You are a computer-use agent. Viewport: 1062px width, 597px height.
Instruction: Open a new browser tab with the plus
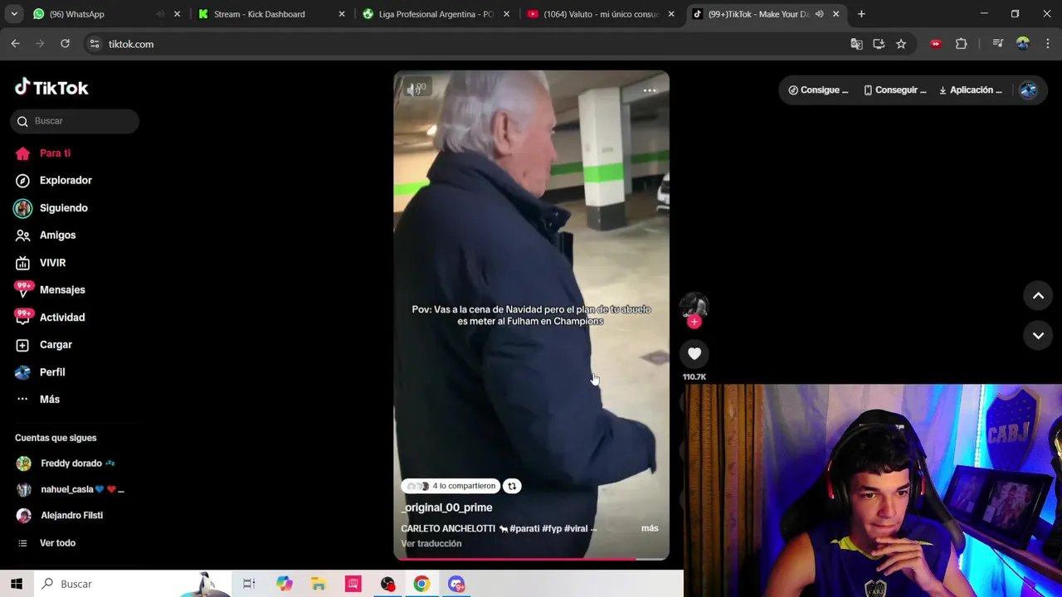point(861,14)
